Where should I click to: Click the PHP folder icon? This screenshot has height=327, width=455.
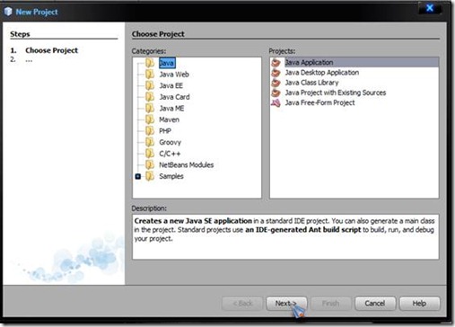point(150,131)
